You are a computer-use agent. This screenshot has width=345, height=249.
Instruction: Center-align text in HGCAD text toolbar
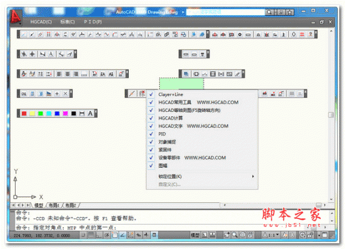tap(67, 74)
